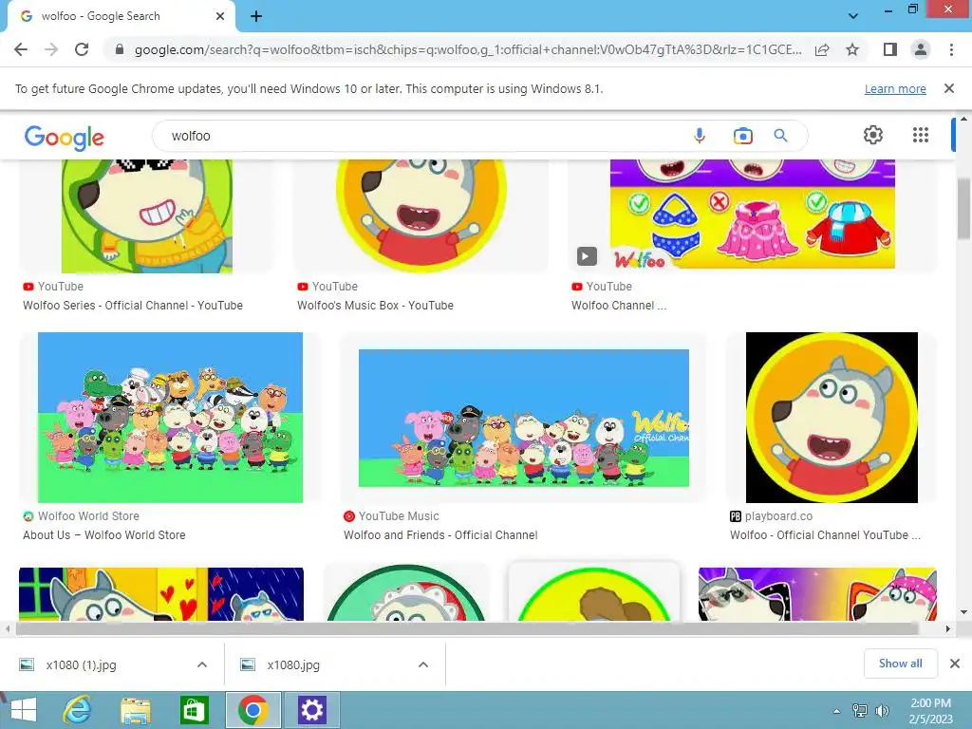Open the Google apps grid

[921, 135]
